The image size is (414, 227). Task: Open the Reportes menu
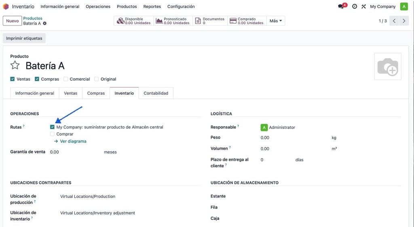pos(152,6)
